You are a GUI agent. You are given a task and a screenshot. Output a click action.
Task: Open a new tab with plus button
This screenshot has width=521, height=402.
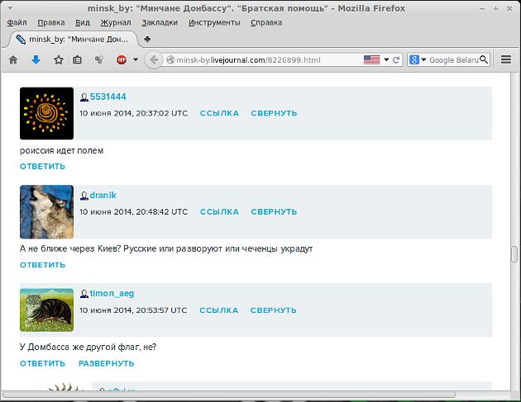(147, 39)
